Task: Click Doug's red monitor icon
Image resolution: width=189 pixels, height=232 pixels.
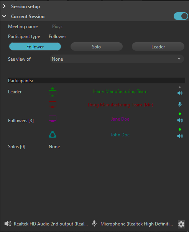Action: pos(53,104)
